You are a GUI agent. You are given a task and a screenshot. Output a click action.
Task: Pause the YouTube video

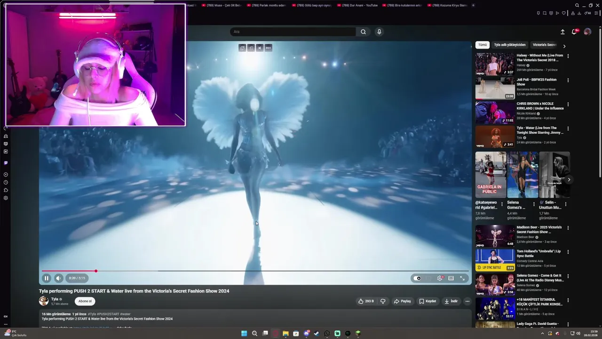coord(47,278)
